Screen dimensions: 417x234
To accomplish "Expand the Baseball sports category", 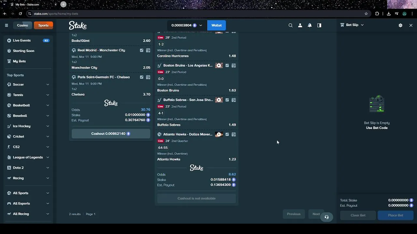I will tap(48, 116).
